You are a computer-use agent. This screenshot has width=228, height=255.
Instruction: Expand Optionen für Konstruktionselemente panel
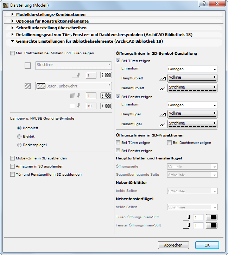point(12,21)
